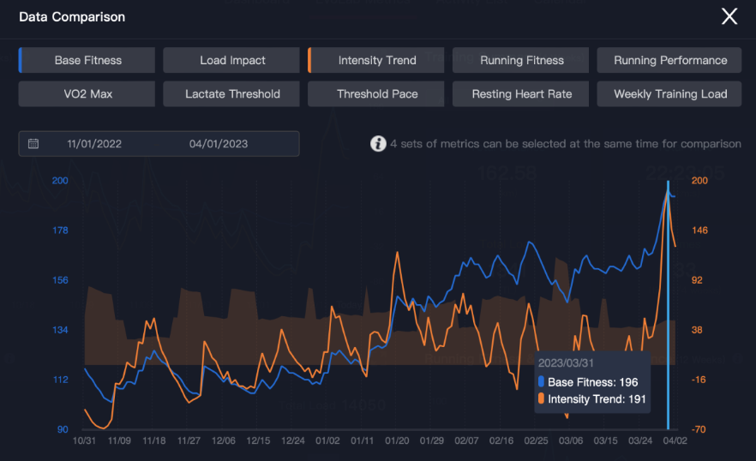Click the calendar icon in date range
The height and width of the screenshot is (461, 756).
(x=33, y=144)
